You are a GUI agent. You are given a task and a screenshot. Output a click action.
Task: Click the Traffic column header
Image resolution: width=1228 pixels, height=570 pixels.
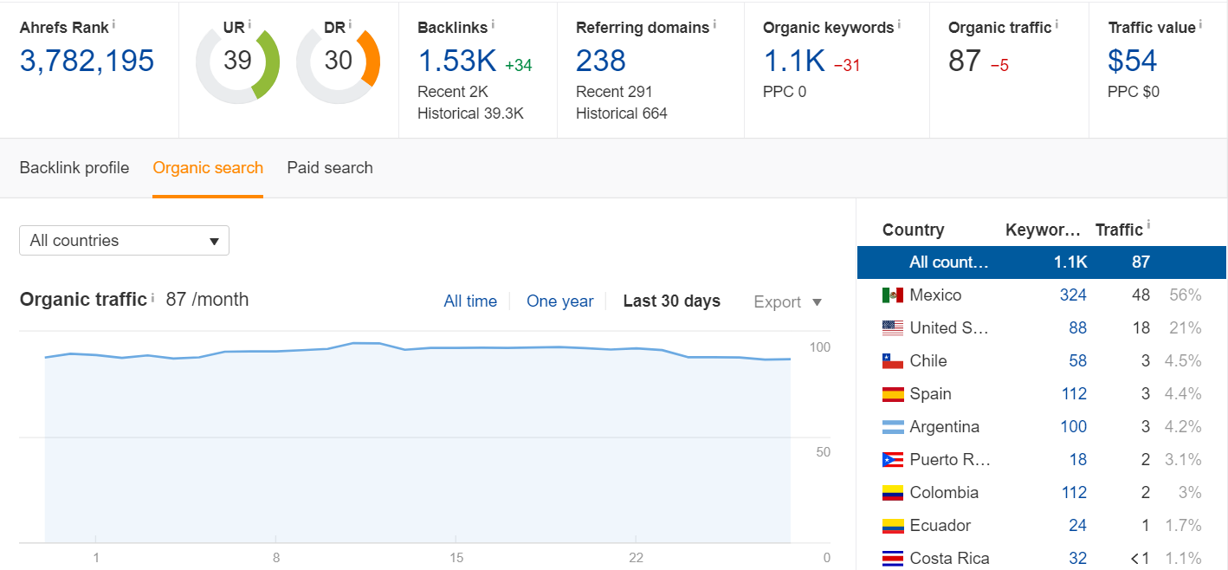[x=1119, y=230]
